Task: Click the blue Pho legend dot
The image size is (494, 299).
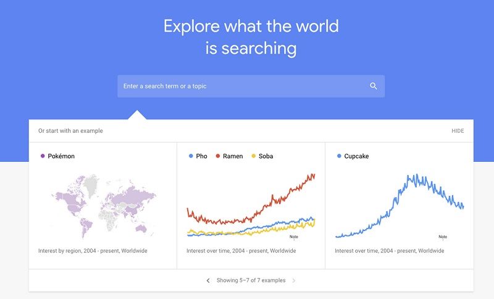Action: tap(191, 156)
